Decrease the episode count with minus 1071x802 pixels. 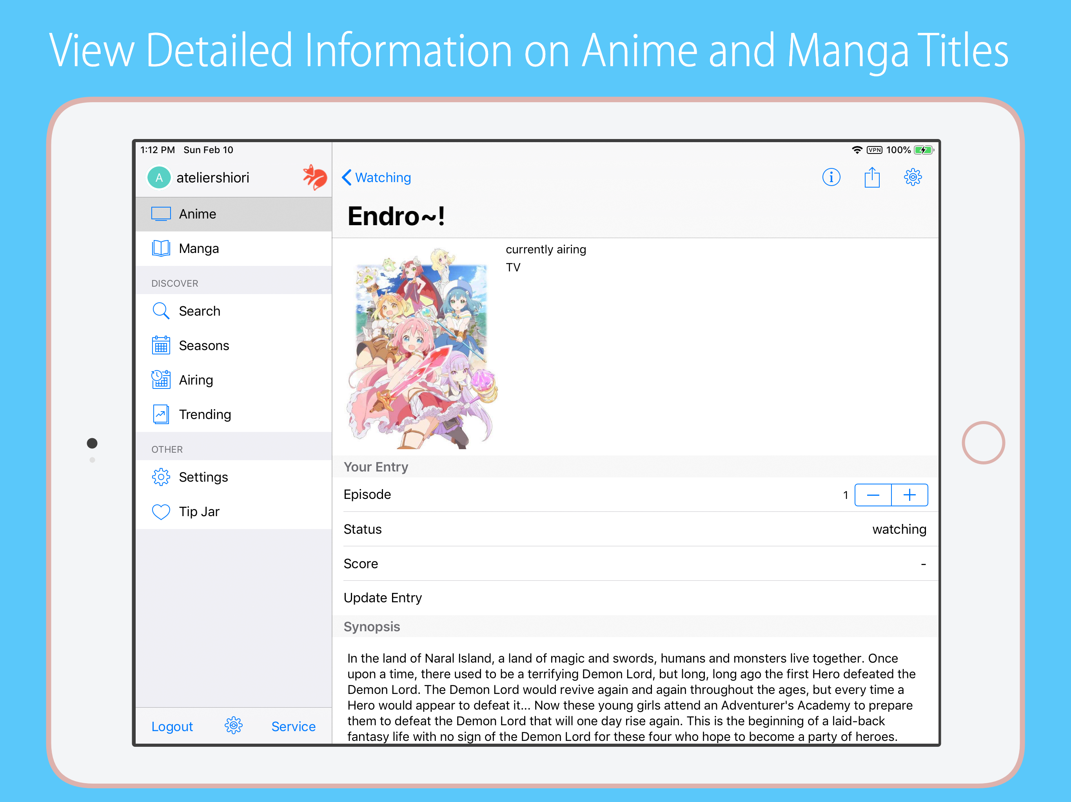873,495
